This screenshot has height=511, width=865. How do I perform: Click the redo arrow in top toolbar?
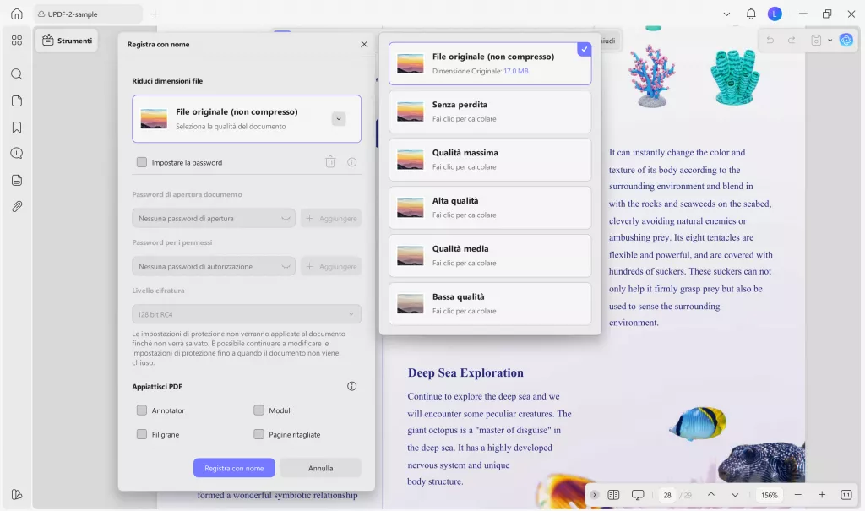click(792, 41)
